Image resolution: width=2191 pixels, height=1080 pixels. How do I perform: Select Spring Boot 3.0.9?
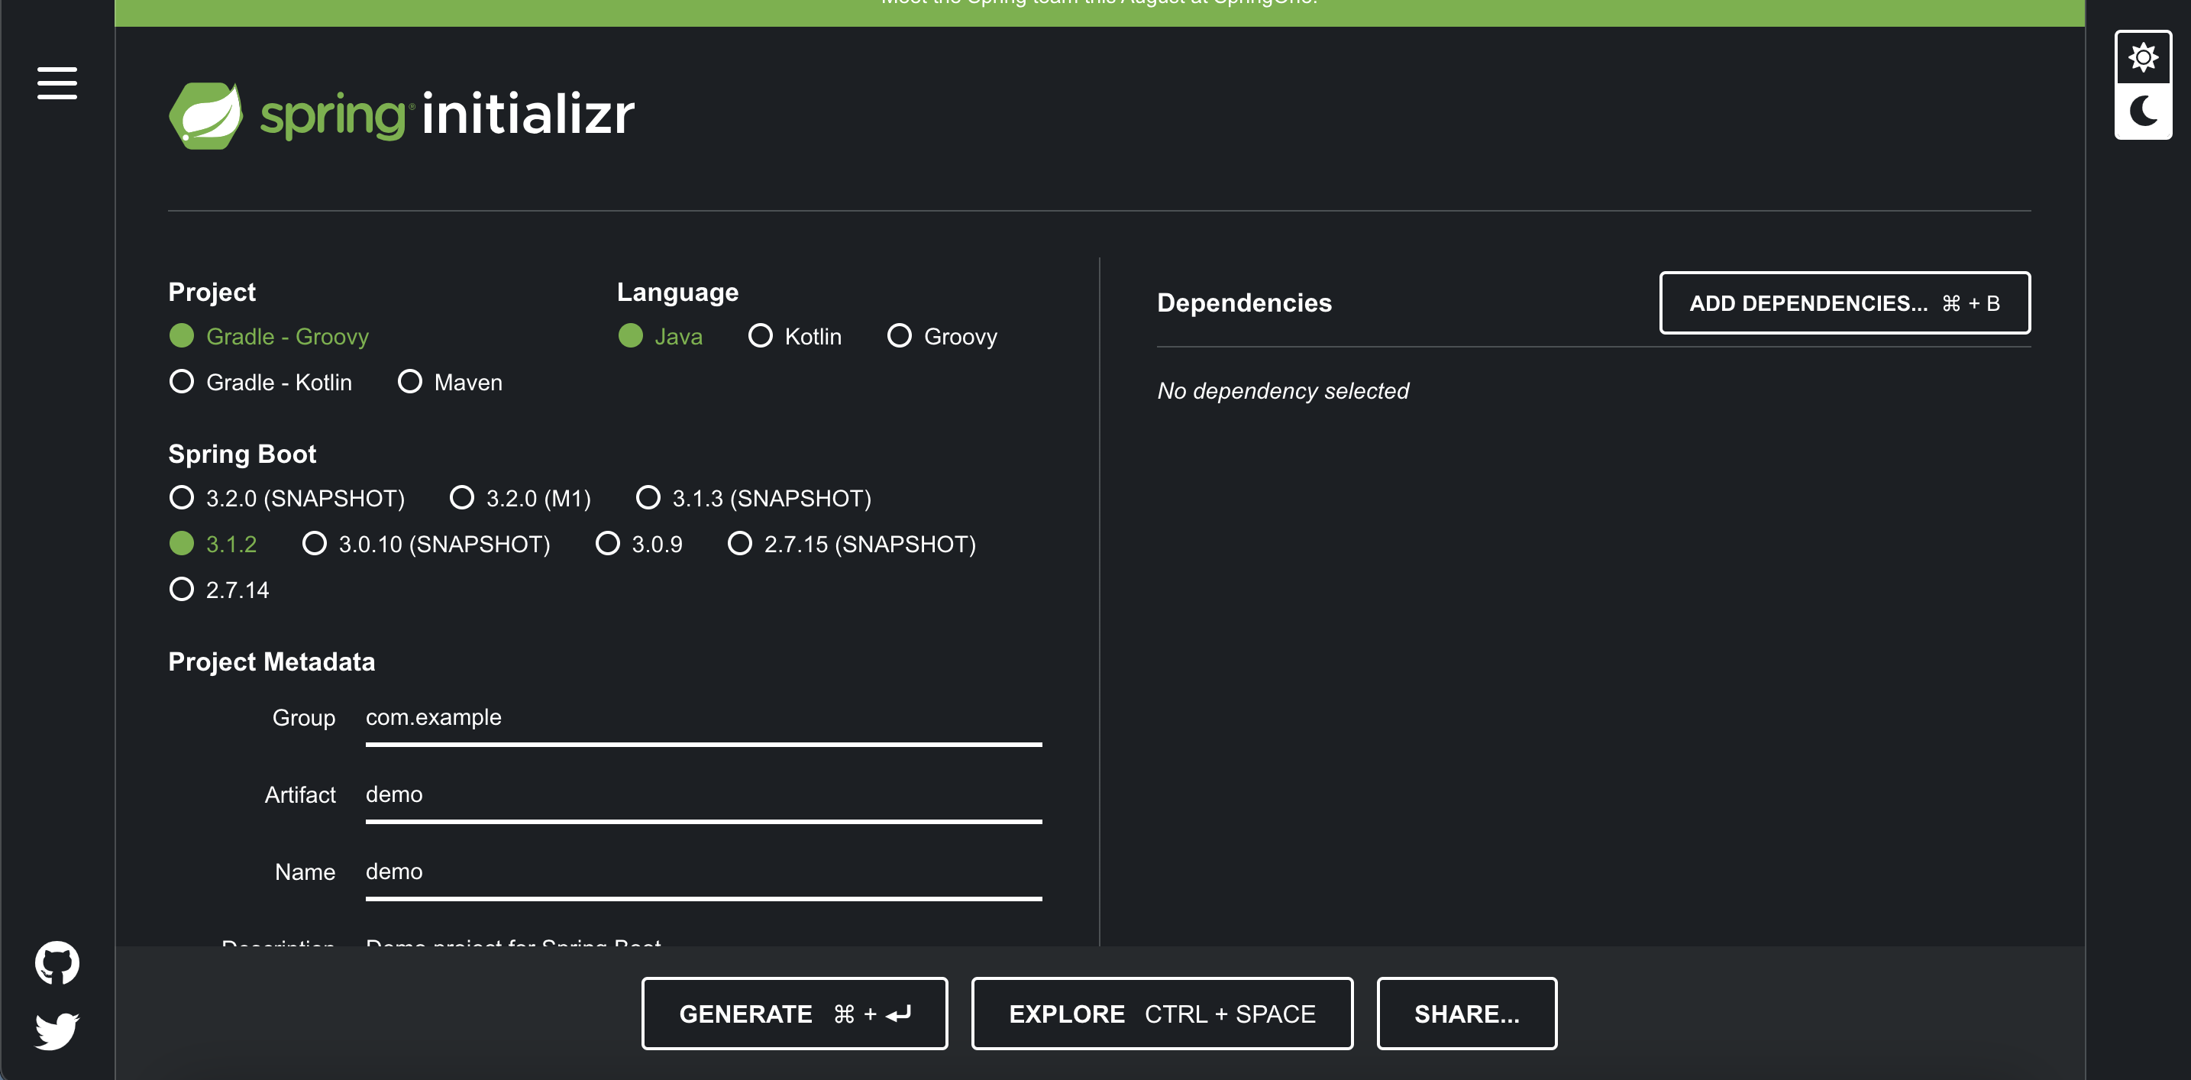coord(638,543)
